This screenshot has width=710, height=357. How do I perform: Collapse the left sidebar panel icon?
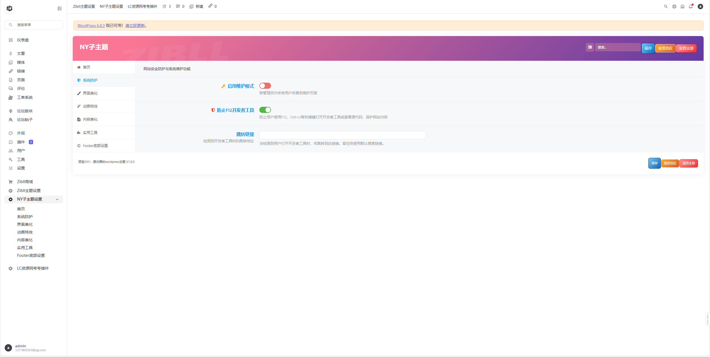click(x=59, y=9)
